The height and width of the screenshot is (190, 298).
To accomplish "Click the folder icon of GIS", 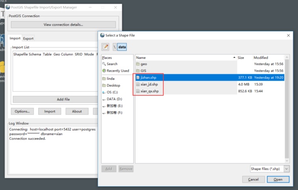I will pyautogui.click(x=138, y=71).
